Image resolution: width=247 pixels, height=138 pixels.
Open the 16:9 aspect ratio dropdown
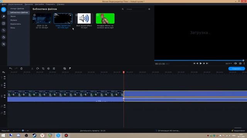pos(228,64)
